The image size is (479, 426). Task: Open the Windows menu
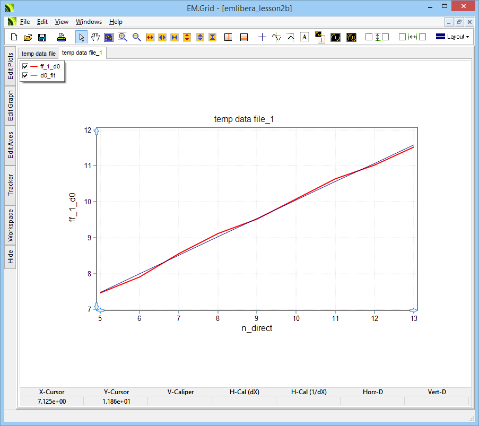click(x=89, y=22)
